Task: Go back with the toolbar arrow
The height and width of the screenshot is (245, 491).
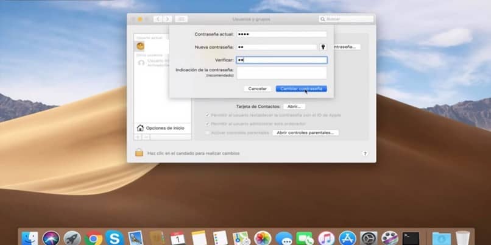Action: 158,19
